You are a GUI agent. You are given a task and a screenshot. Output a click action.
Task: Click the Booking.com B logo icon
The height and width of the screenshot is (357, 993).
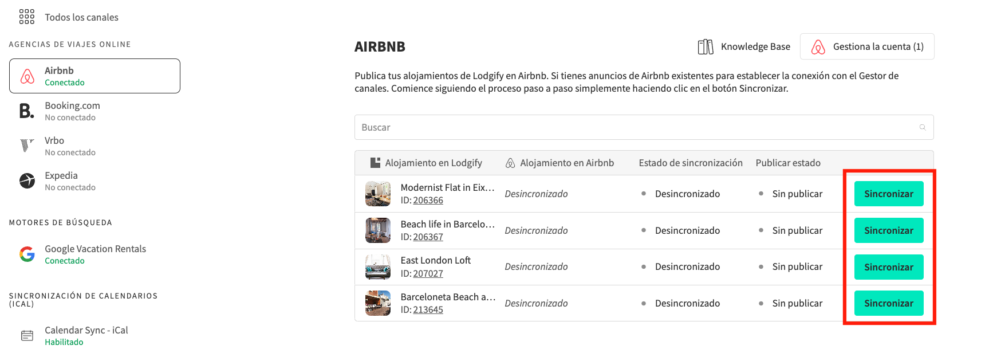coord(26,111)
